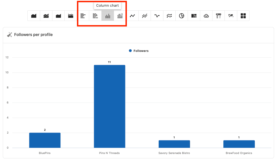Screen dimensions: 278x164
Task: Select the stacked area chart icon
Action: (x=46, y=16)
